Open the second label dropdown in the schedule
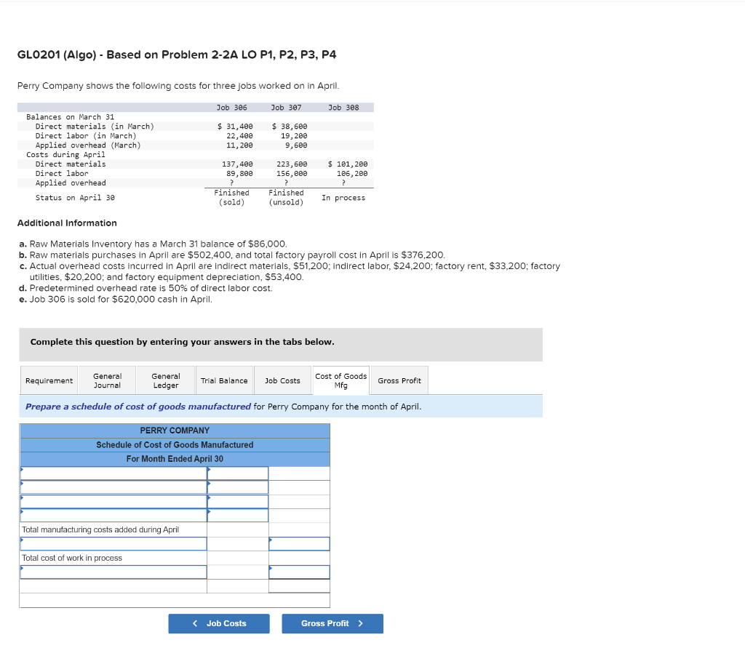The height and width of the screenshot is (664, 745). (113, 487)
